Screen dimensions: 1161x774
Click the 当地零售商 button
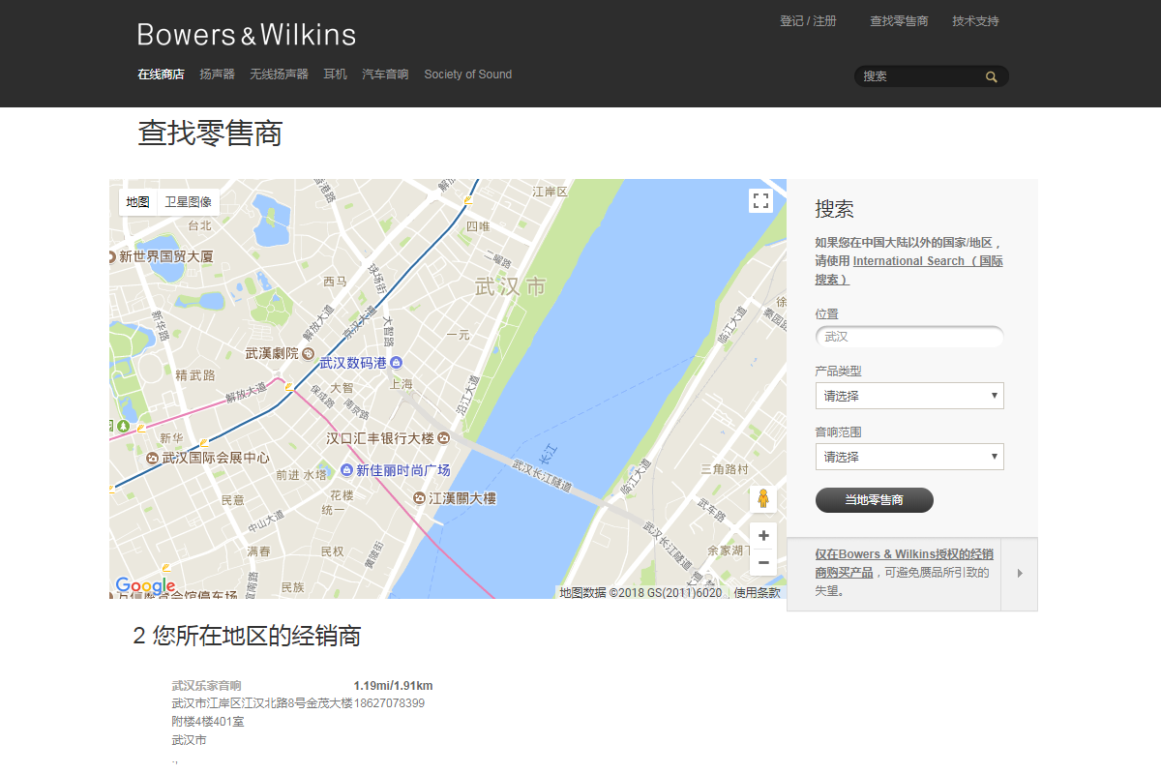(875, 500)
